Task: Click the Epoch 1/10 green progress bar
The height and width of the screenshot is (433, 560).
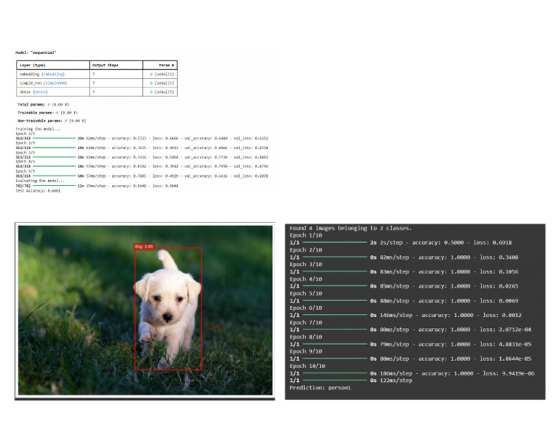Action: 335,242
